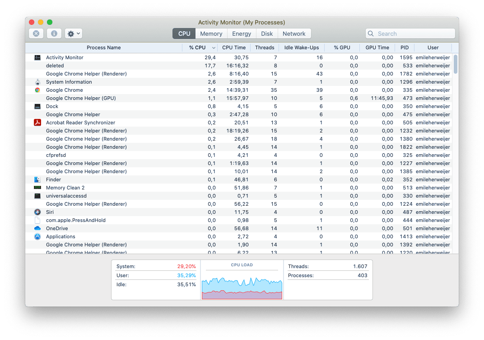Open the gear actions dropdown menu

(x=74, y=33)
